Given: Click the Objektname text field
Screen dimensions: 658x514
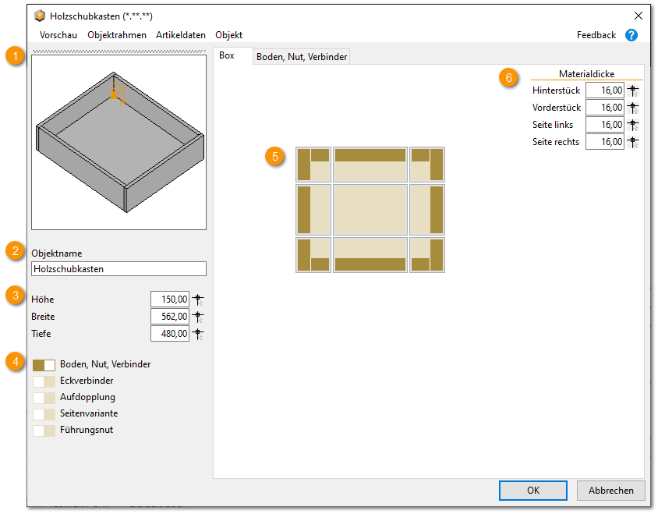Looking at the screenshot, I should coord(119,269).
